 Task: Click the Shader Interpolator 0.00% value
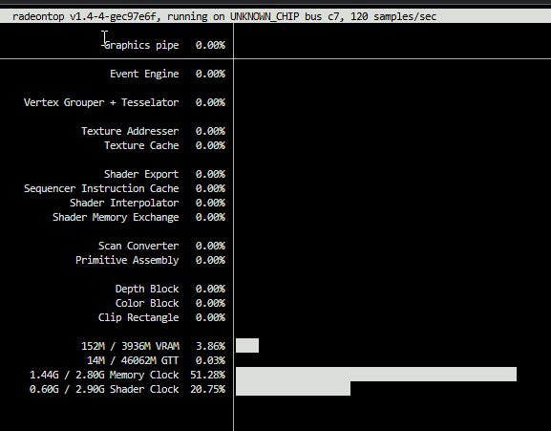coord(210,203)
